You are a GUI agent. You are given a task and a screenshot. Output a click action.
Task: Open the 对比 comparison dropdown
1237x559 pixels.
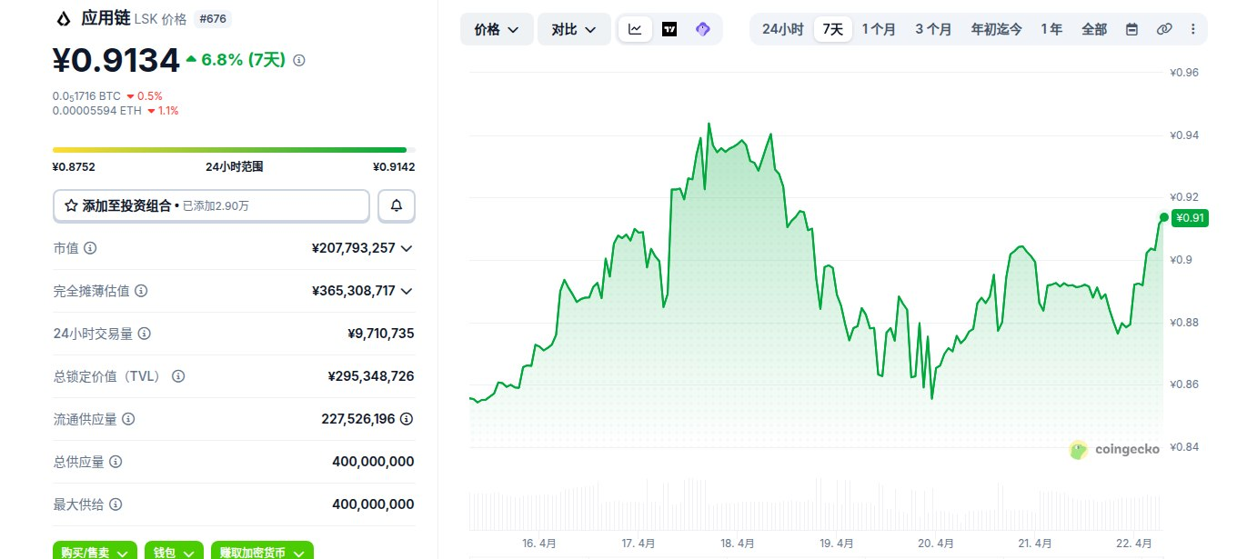[574, 29]
